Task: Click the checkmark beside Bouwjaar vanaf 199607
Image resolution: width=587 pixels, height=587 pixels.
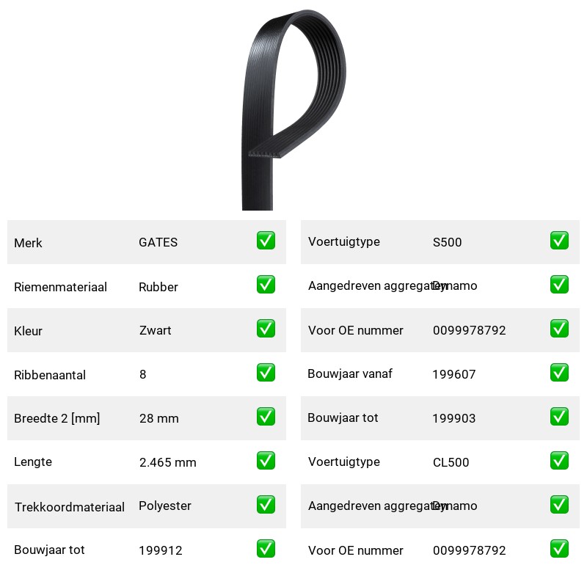Action: click(559, 373)
